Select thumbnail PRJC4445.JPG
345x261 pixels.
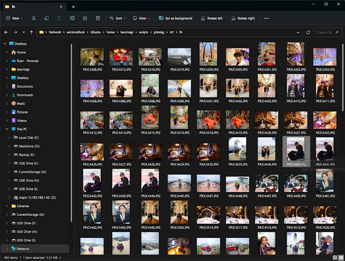[180, 183]
